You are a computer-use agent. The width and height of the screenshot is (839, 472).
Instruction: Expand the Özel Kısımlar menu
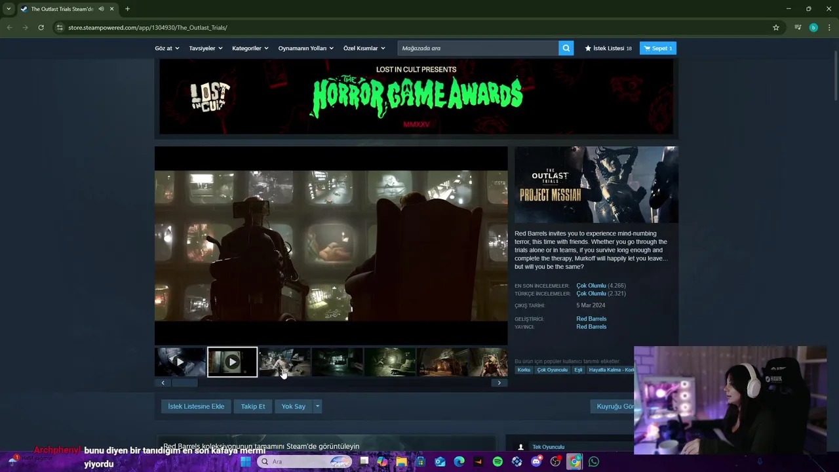364,48
